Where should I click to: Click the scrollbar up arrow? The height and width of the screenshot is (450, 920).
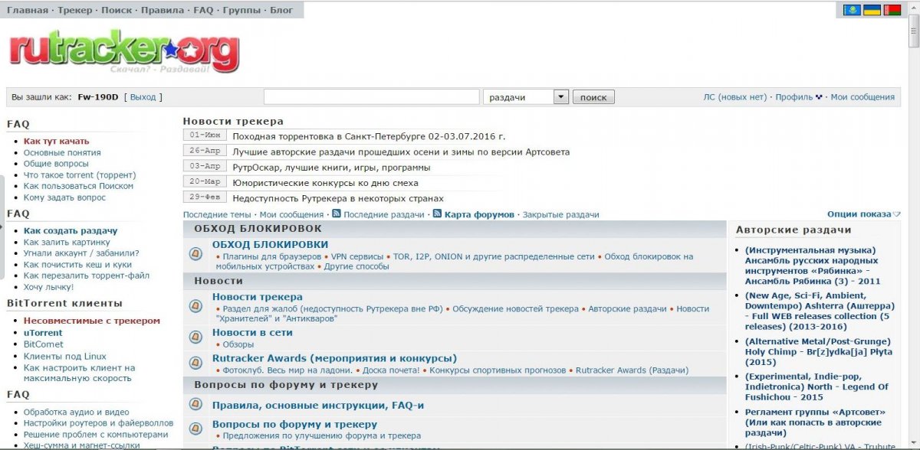(x=914, y=6)
